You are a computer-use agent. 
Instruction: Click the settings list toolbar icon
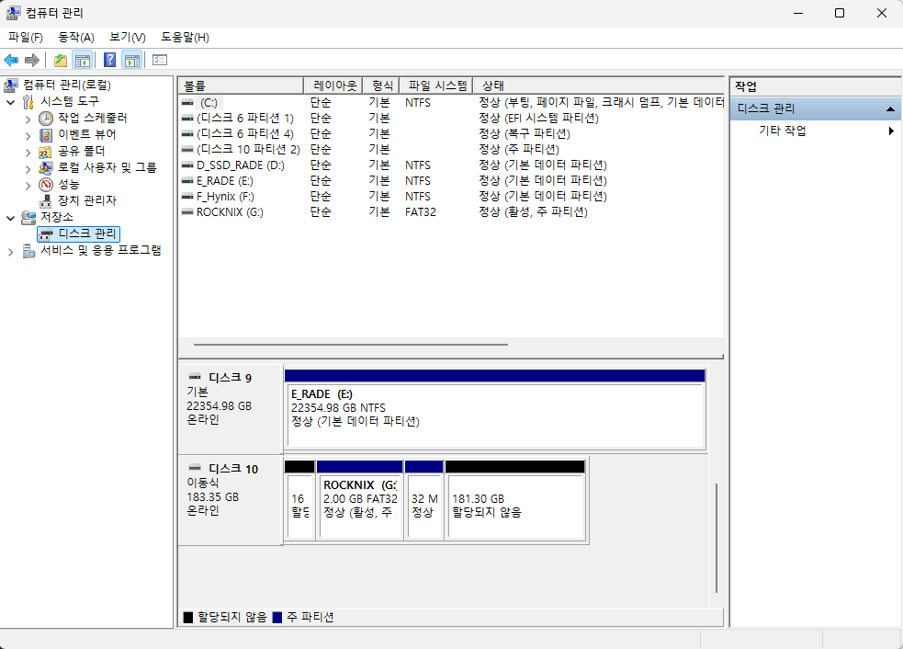(x=160, y=60)
